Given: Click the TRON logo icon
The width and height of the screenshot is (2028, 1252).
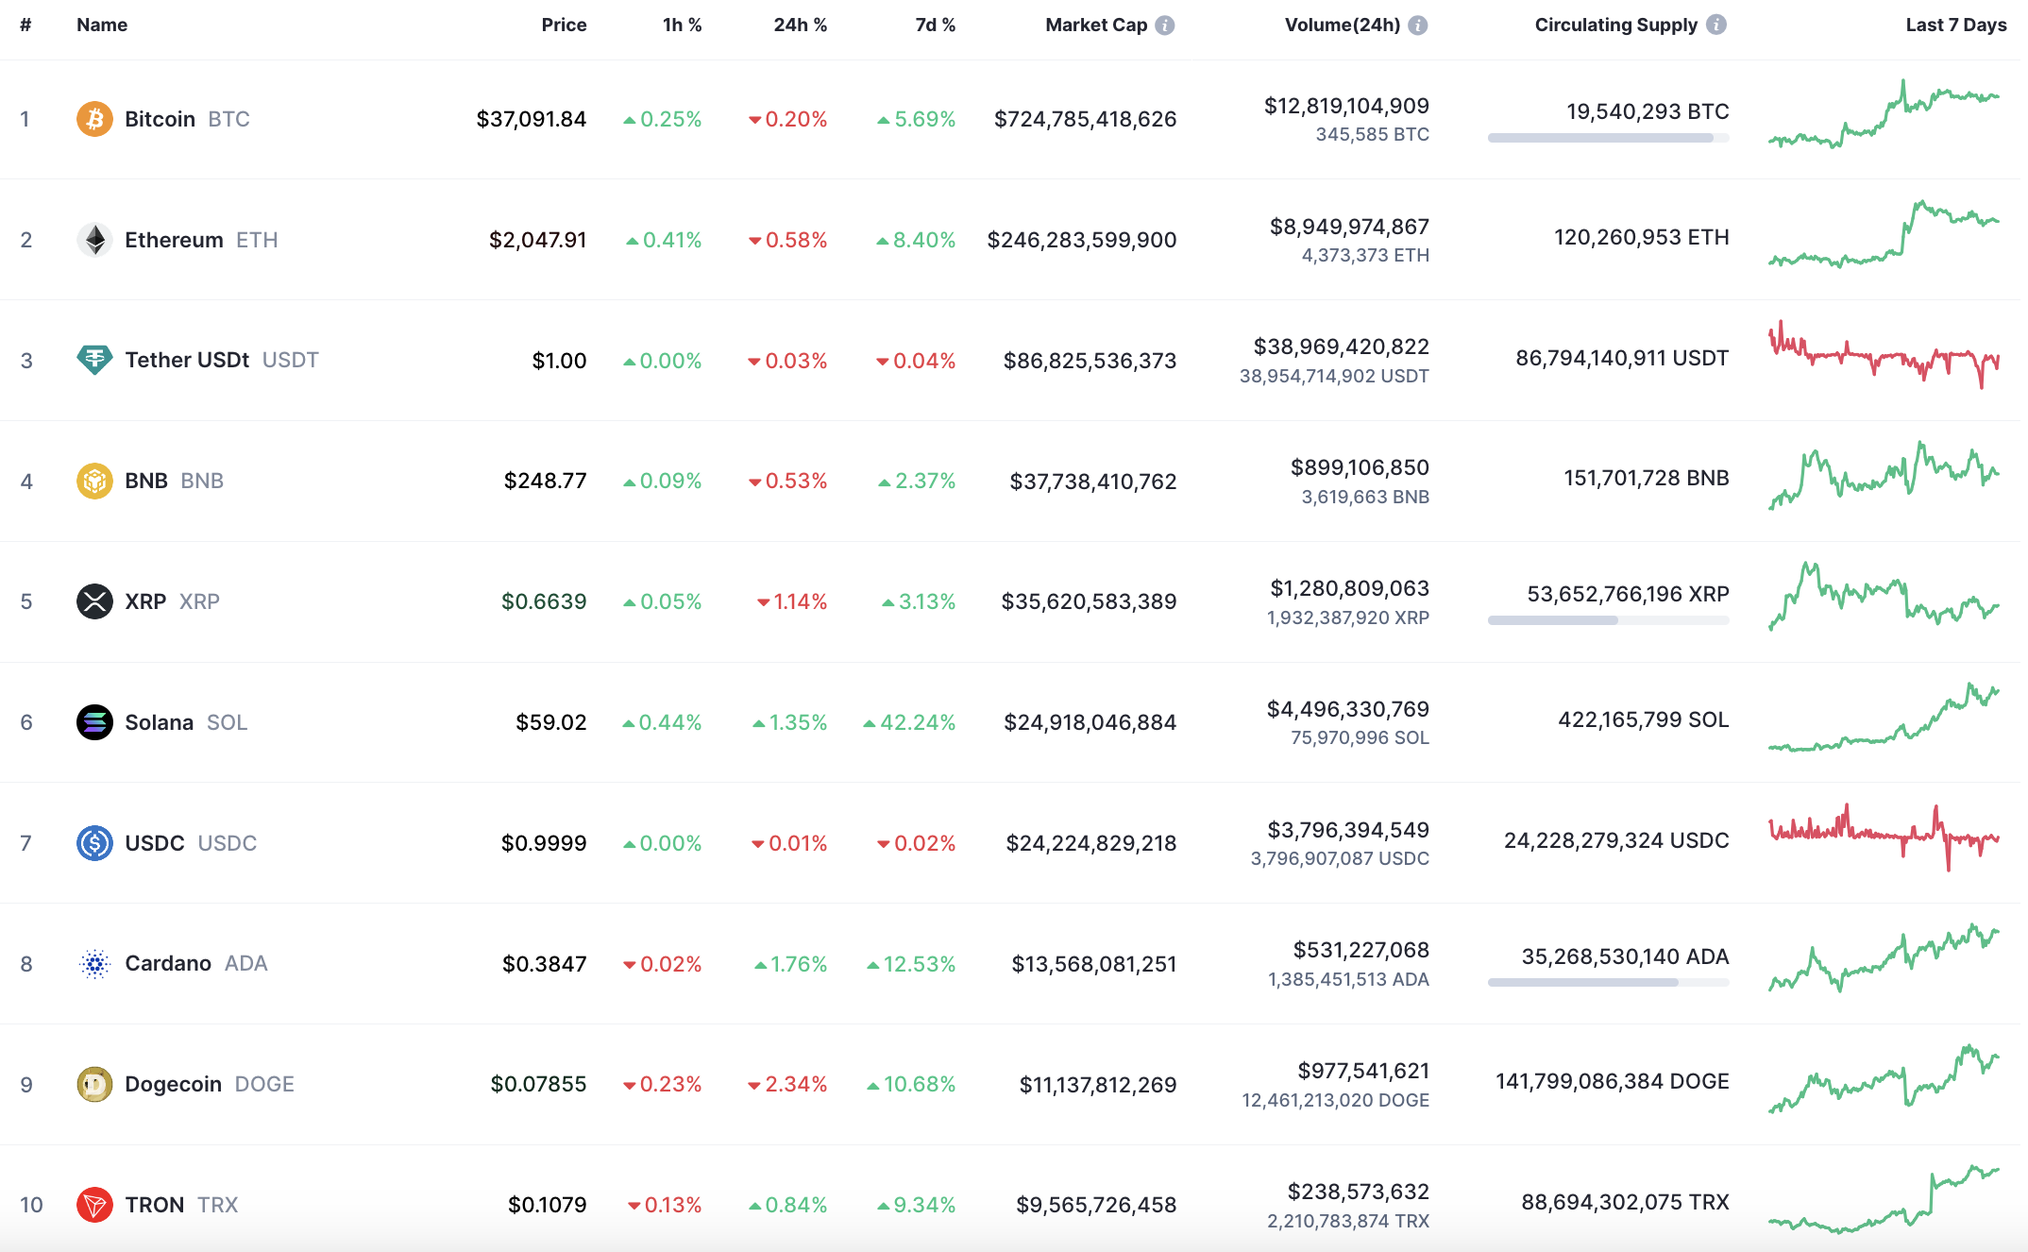Looking at the screenshot, I should tap(94, 1205).
